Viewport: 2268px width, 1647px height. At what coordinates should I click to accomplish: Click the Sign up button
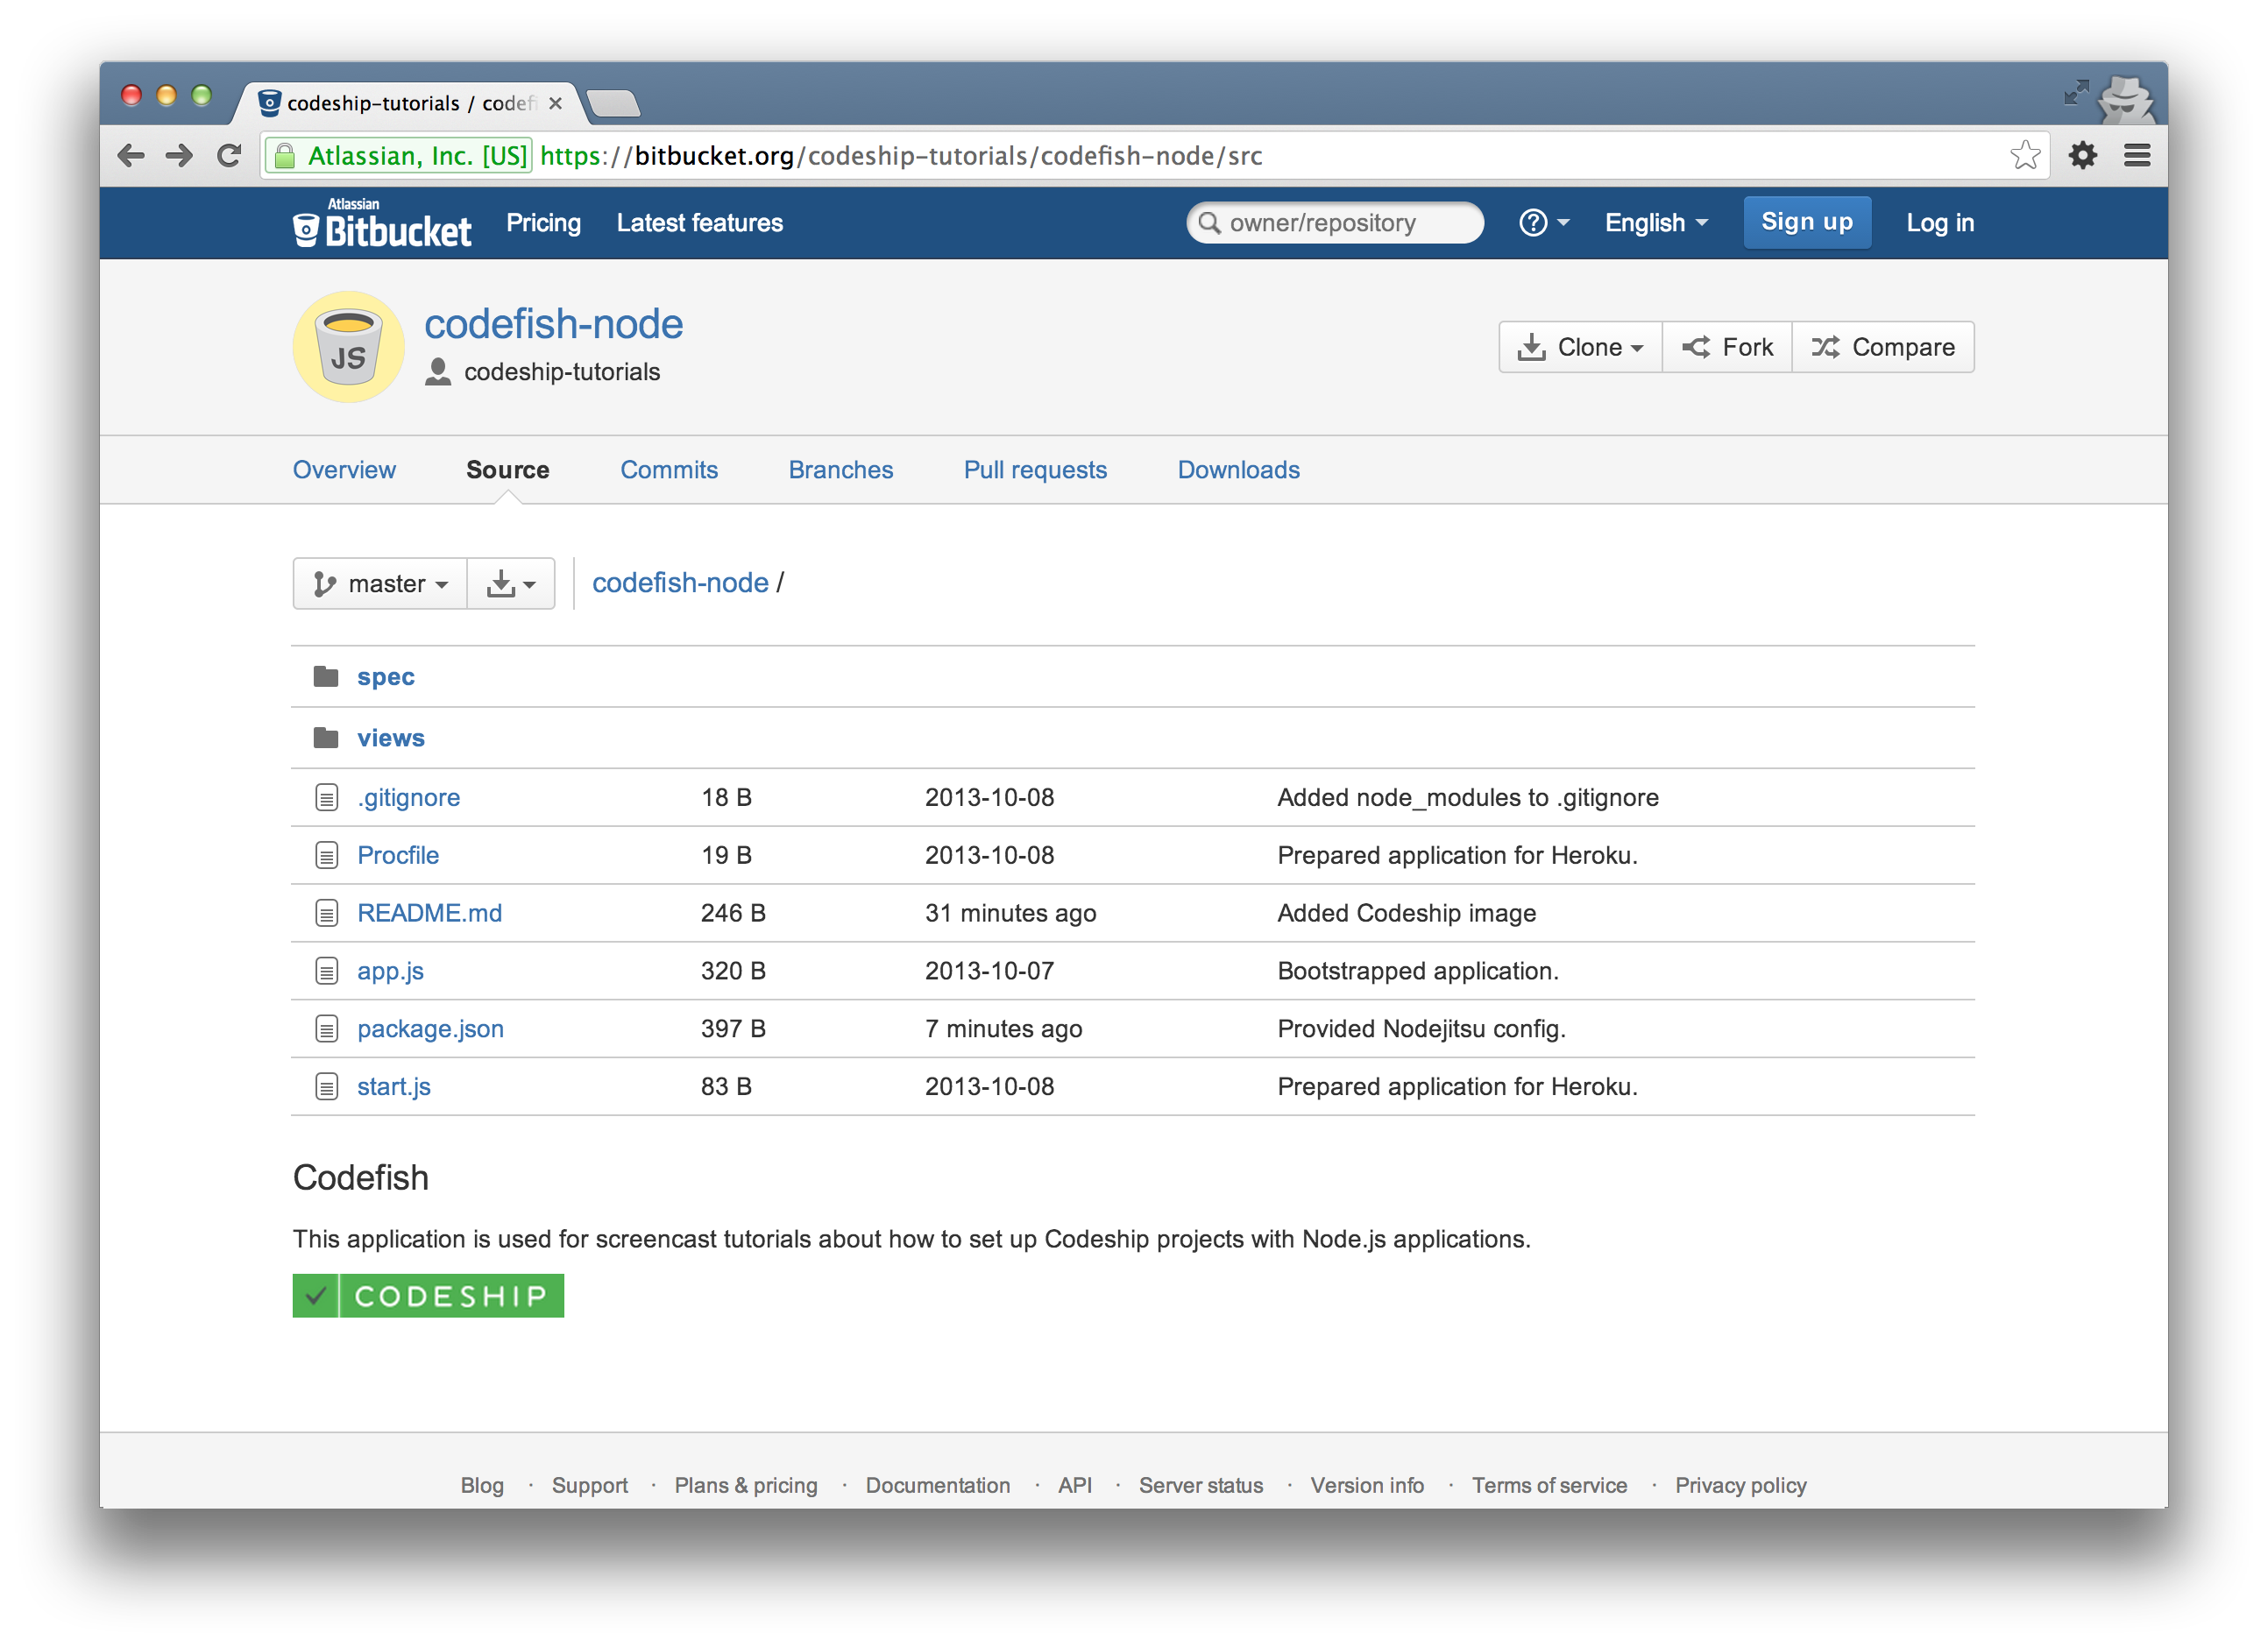coord(1806,222)
